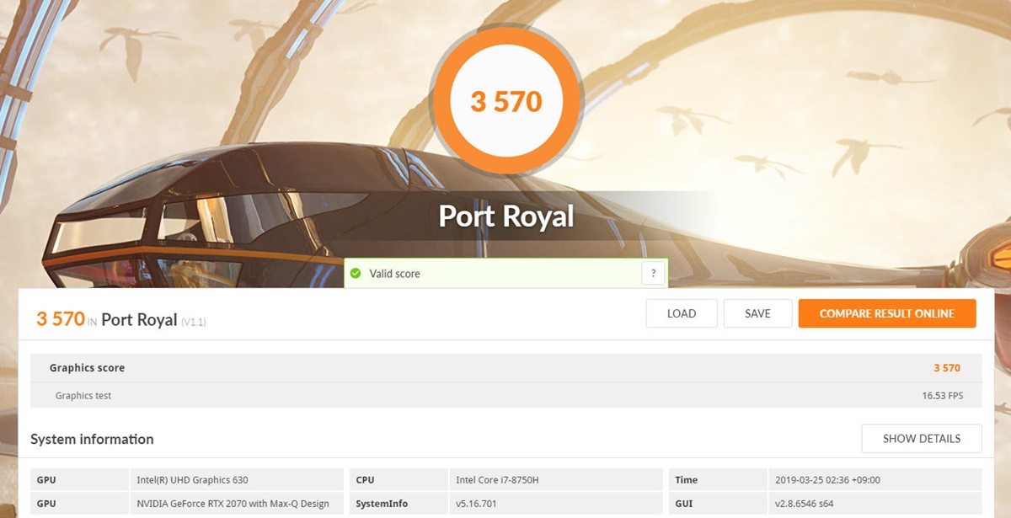Viewport: 1011px width, 518px height.
Task: Select the (V1.1) version tag
Action: click(194, 322)
